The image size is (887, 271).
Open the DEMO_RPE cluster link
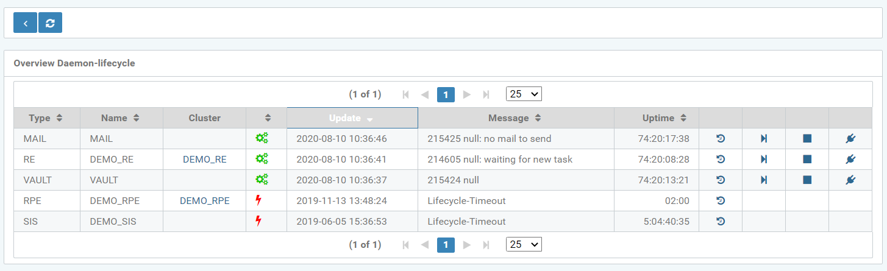tap(204, 201)
